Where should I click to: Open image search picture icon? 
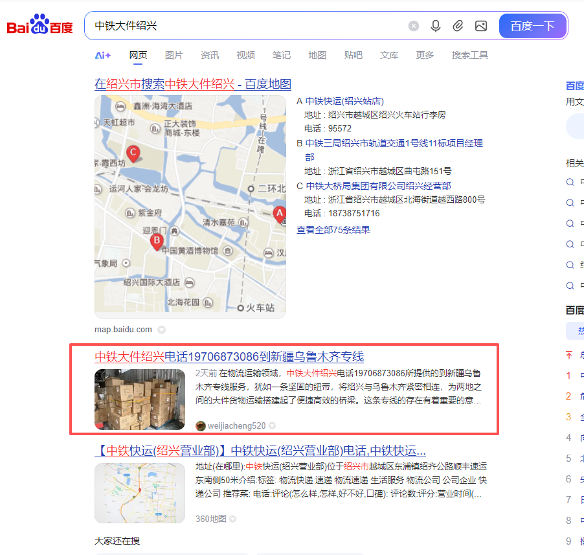click(480, 26)
